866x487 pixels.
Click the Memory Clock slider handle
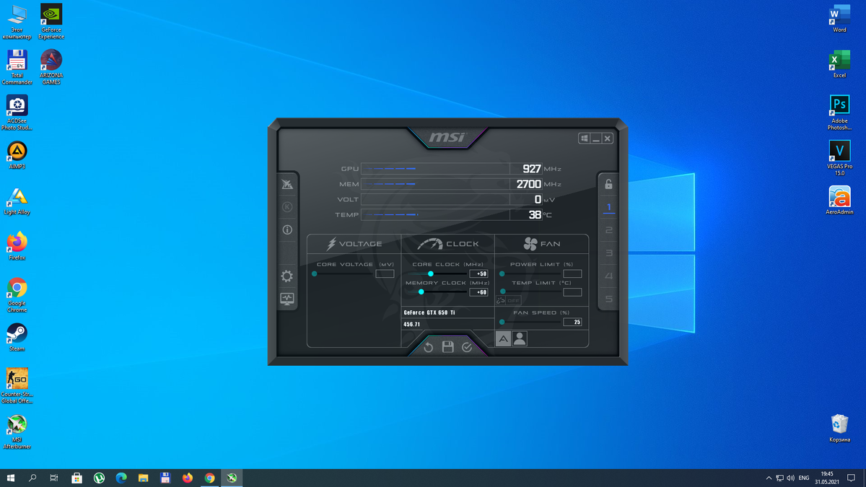421,292
